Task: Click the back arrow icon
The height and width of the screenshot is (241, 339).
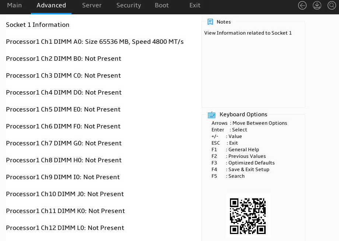Action: 302,6
